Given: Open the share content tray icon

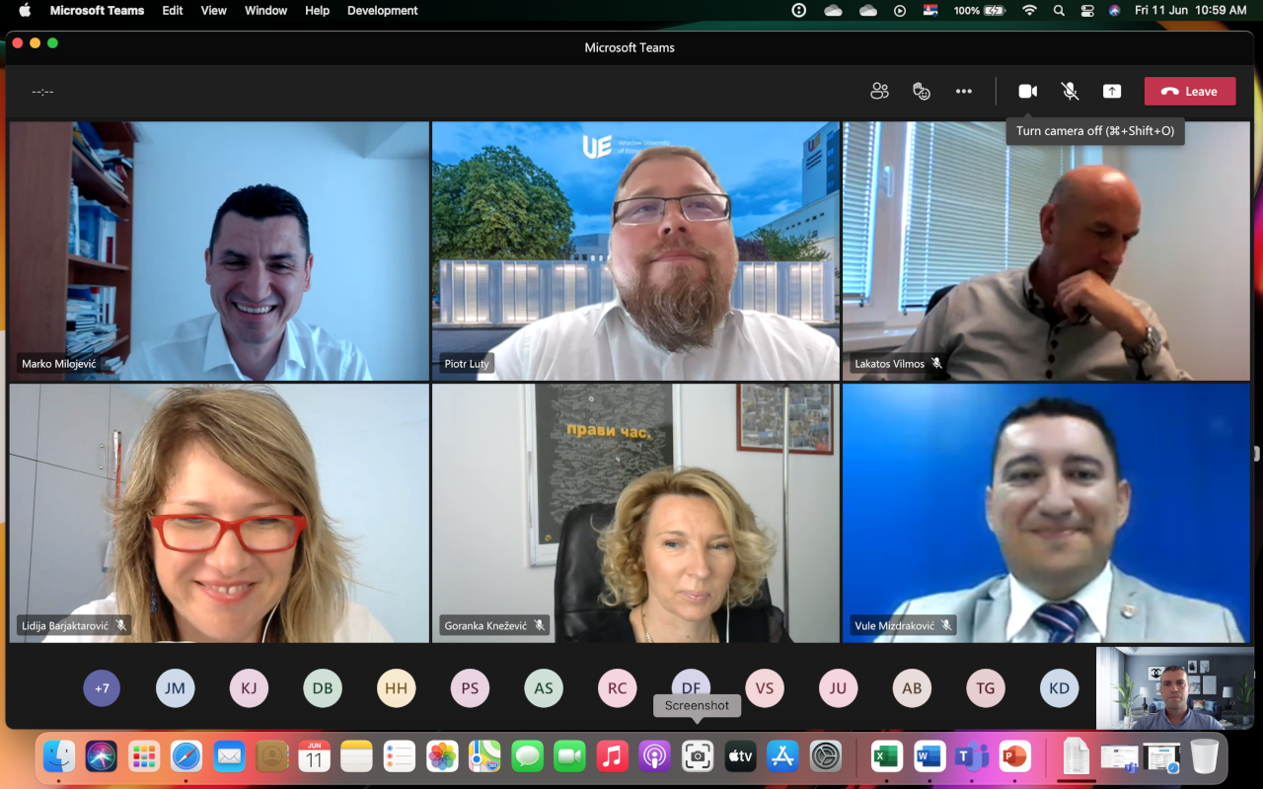Looking at the screenshot, I should coord(1112,92).
